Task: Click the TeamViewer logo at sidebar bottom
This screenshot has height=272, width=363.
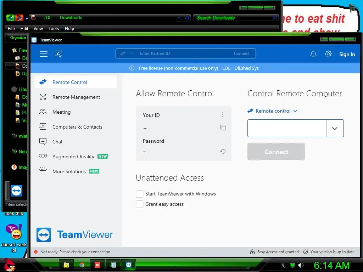Action: [x=74, y=235]
